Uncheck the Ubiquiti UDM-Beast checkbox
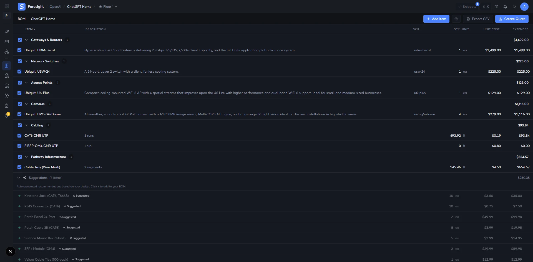This screenshot has width=533, height=262. (x=19, y=50)
